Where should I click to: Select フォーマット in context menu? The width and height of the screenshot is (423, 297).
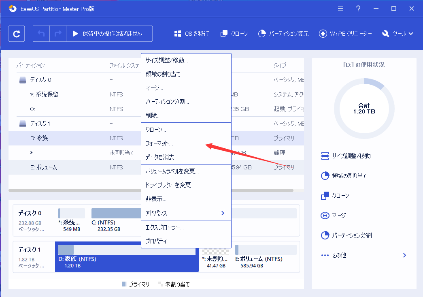click(x=186, y=143)
